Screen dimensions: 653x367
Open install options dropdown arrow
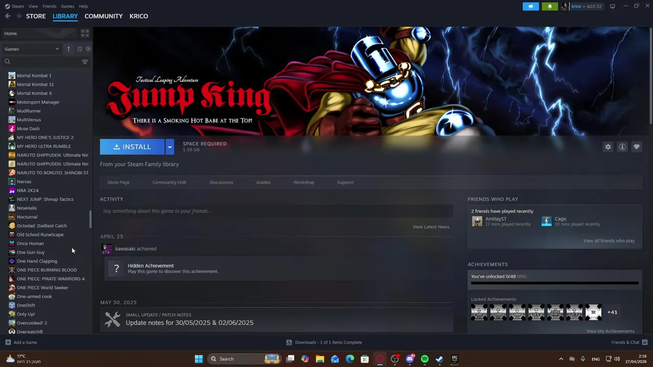pos(170,147)
